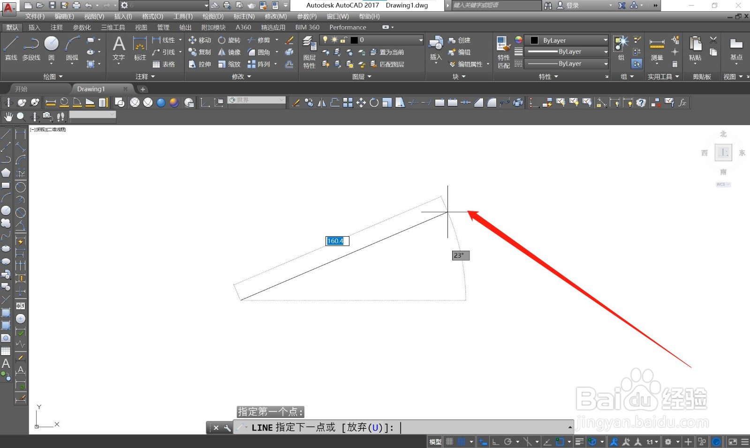Toggle snap mode dotted grid in status bar
Viewport: 750px width, 448px height.
[462, 441]
